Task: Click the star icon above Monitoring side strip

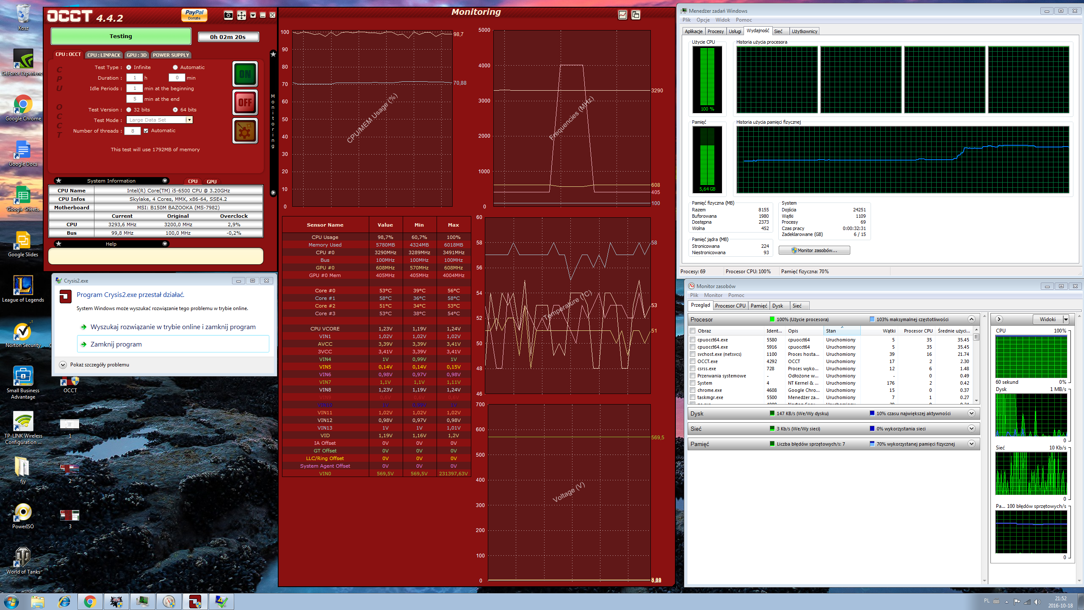Action: pos(273,54)
